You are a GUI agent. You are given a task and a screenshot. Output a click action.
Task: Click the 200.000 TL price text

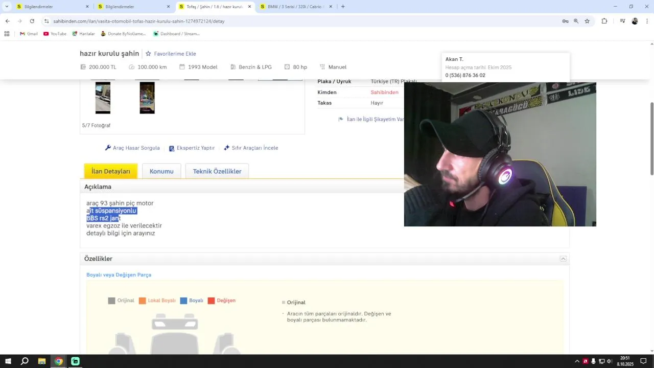click(x=103, y=67)
